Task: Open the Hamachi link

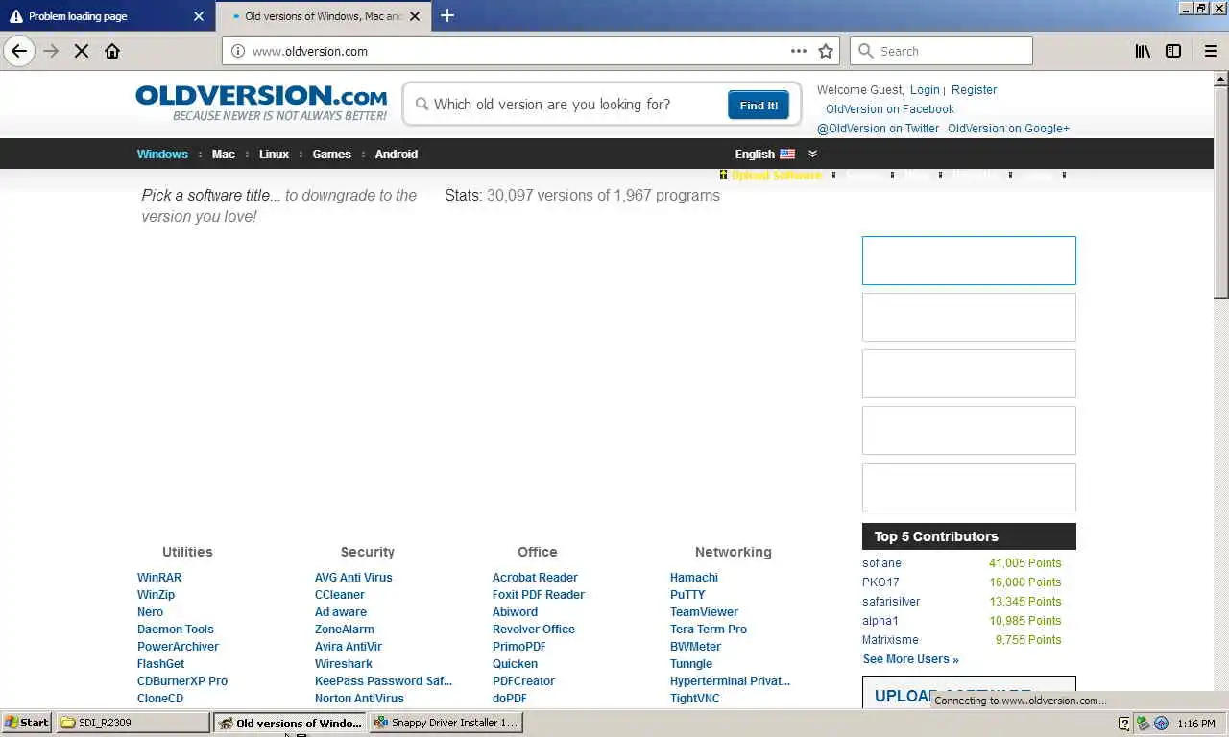Action: coord(694,577)
